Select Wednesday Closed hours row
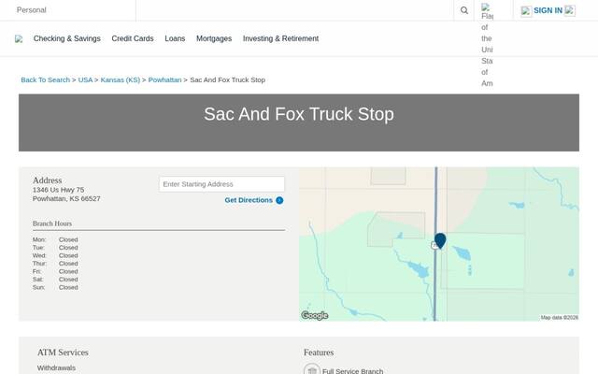Viewport: 598px width, 374px height. pos(55,255)
